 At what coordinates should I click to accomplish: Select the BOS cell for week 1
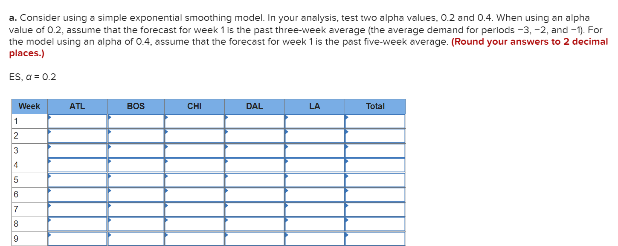(x=136, y=121)
